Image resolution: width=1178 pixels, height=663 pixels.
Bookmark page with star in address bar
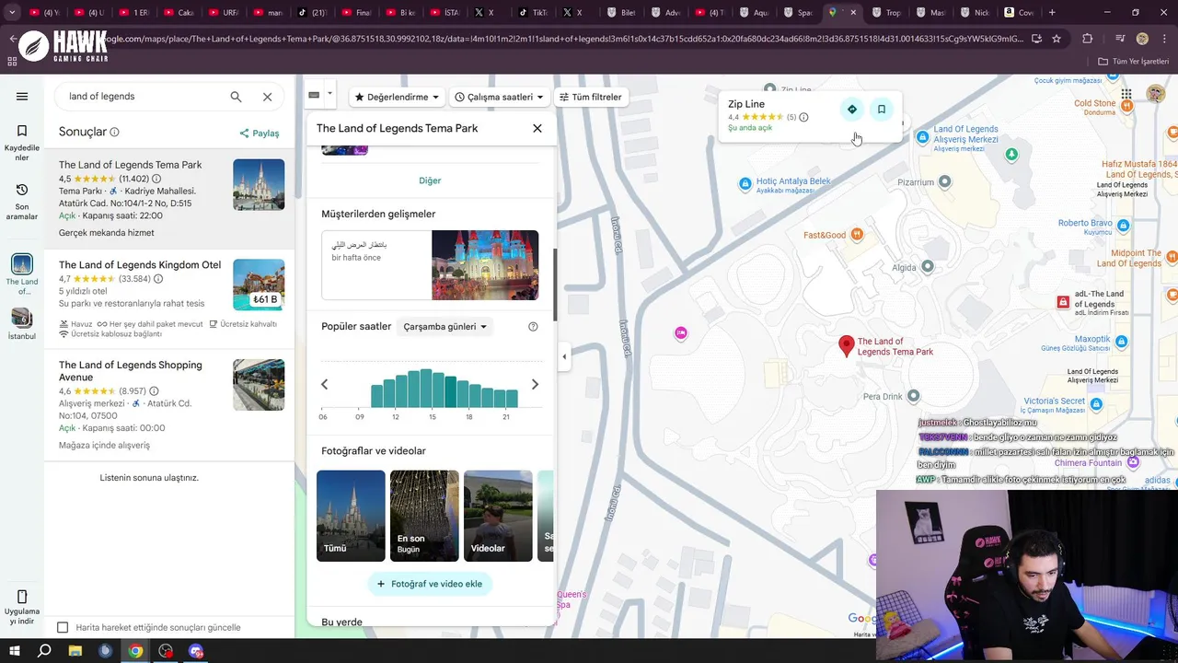(x=1057, y=39)
